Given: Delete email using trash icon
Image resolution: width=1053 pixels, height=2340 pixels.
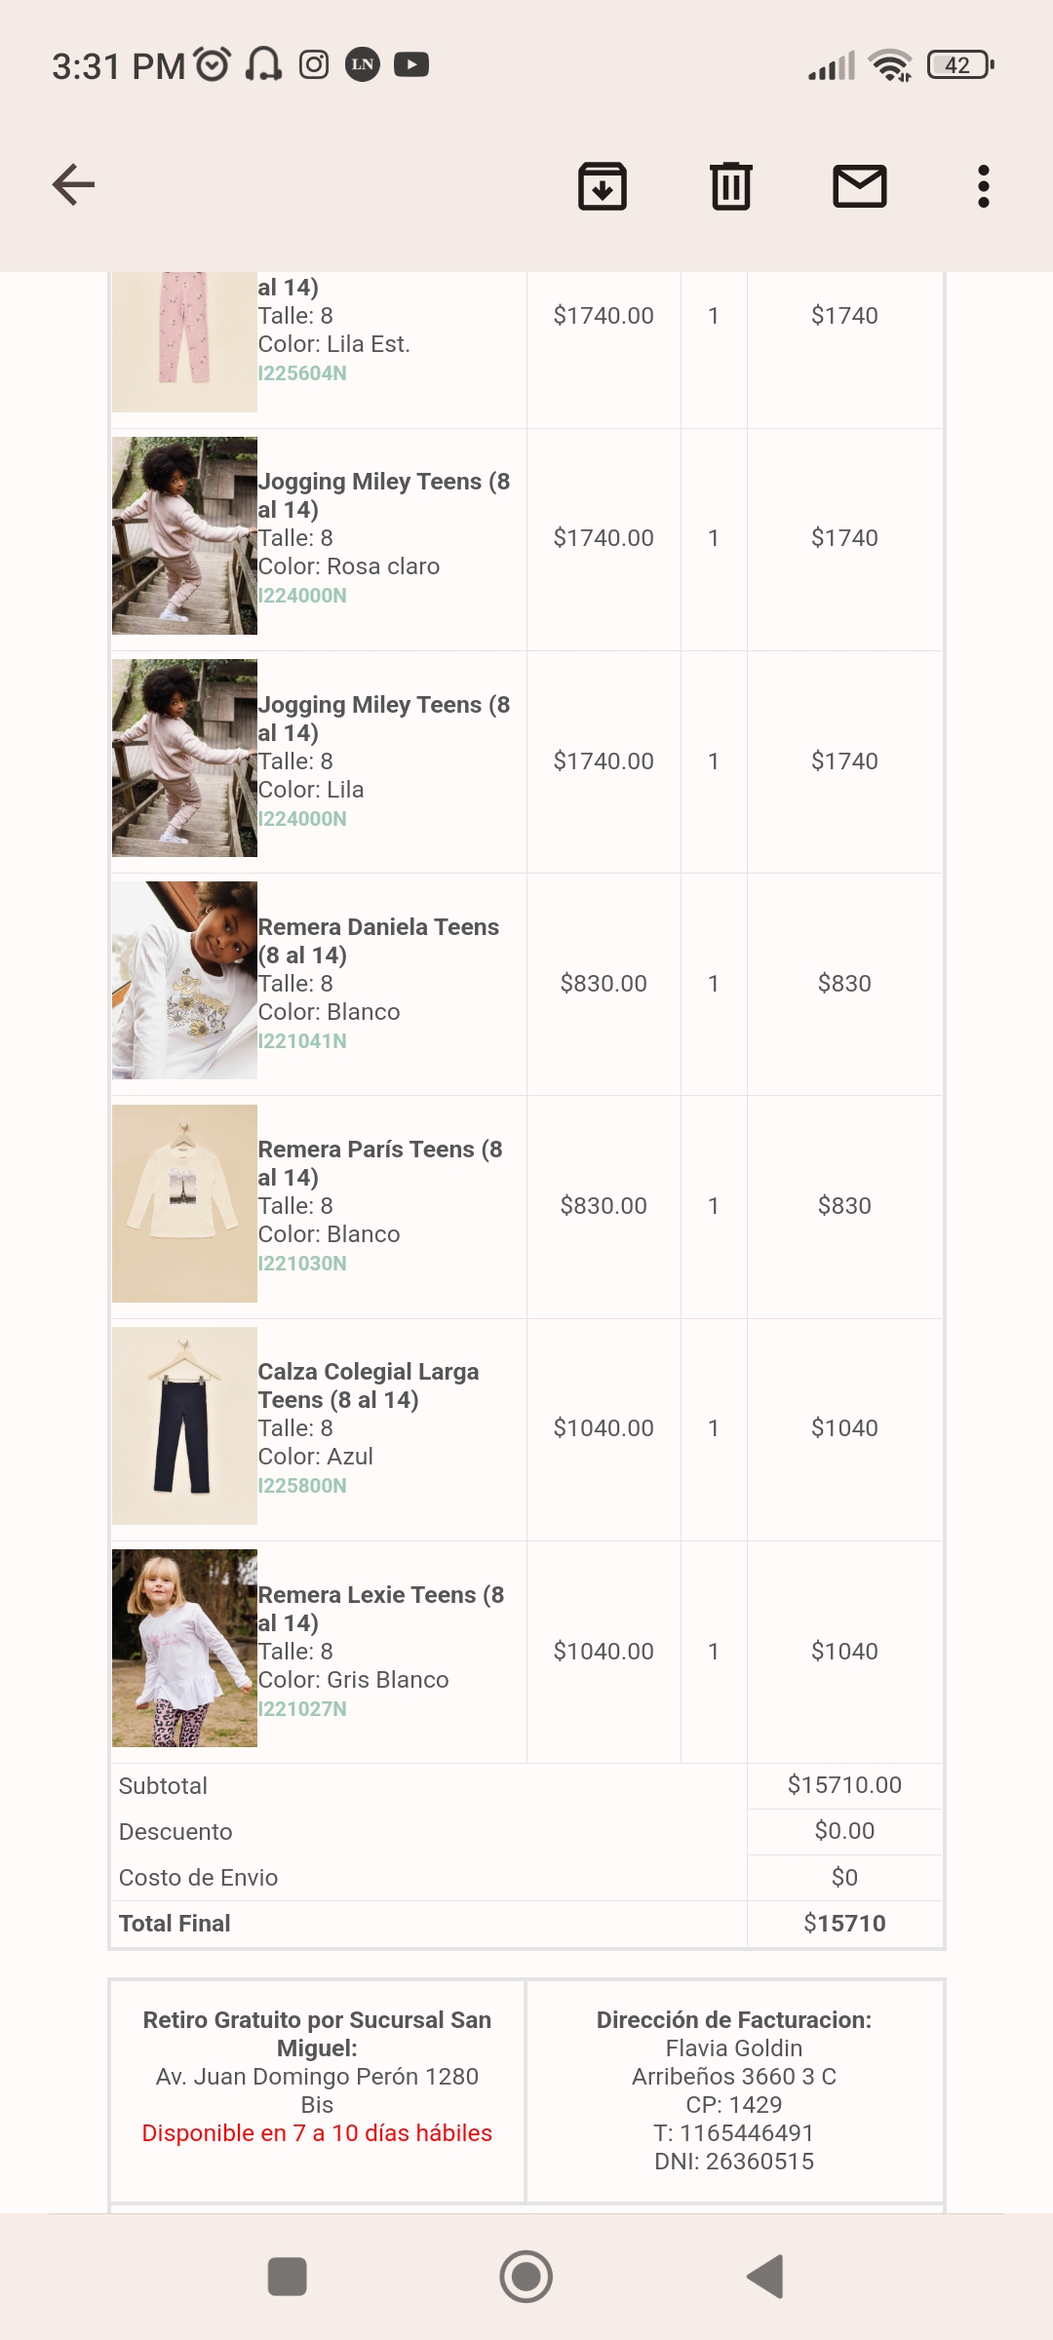Looking at the screenshot, I should (730, 186).
